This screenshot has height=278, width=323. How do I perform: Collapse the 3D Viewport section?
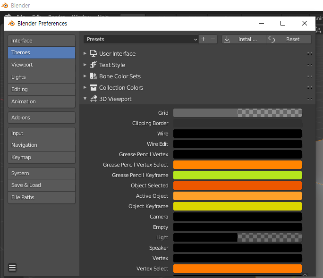pyautogui.click(x=85, y=99)
